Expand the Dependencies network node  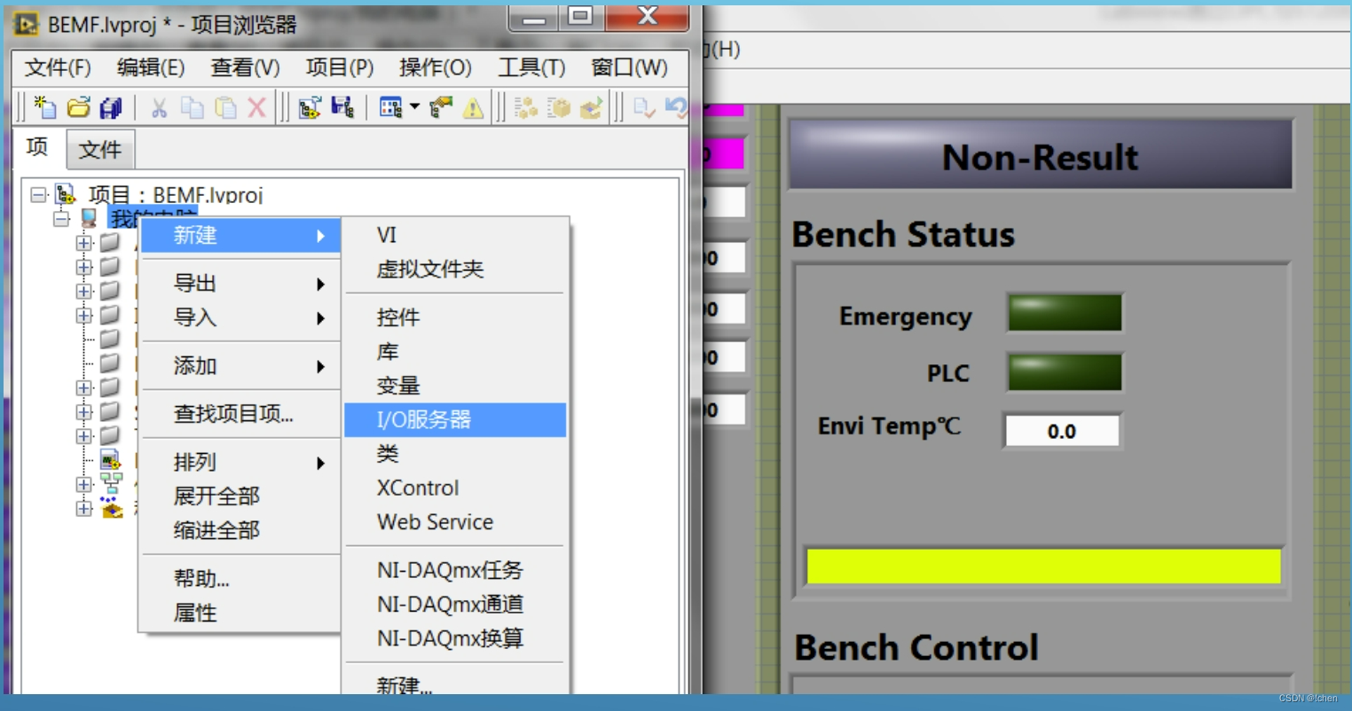click(x=84, y=484)
